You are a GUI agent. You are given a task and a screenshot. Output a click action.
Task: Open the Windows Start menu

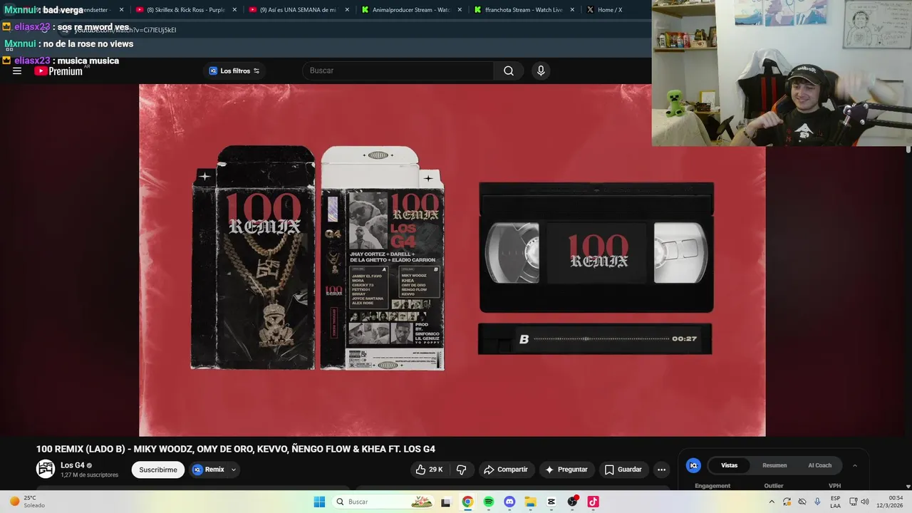tap(319, 502)
